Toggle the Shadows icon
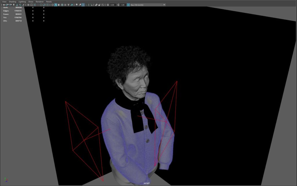297x186 pixels. click(x=72, y=5)
